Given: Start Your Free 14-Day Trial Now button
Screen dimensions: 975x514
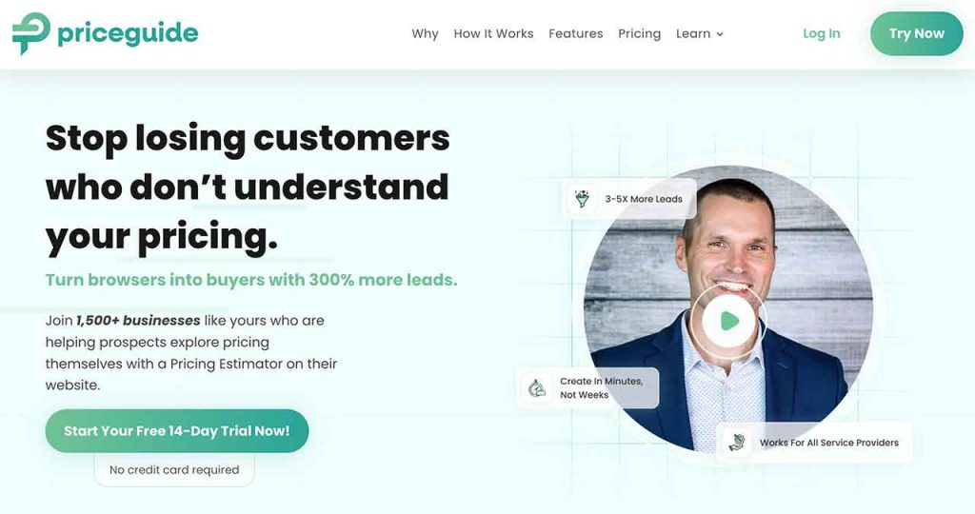Looking at the screenshot, I should [176, 431].
